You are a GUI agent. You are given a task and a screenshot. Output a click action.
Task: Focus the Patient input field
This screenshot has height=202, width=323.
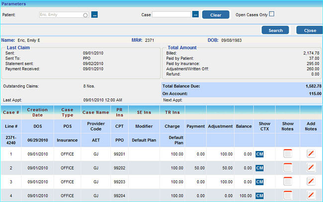(64, 15)
